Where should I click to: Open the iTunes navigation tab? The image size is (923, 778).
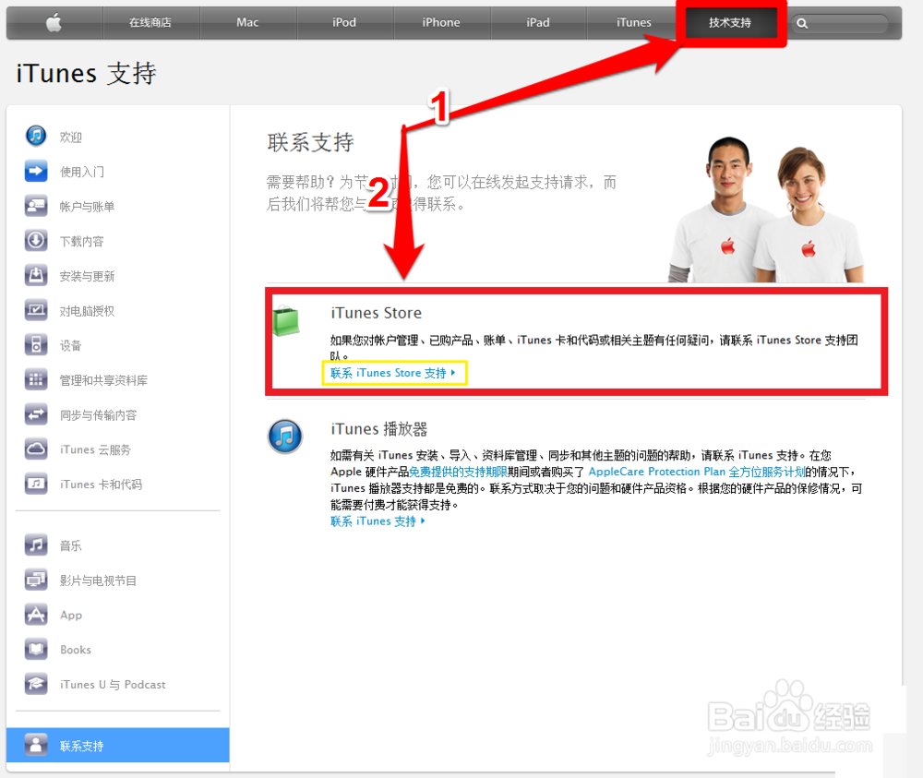(634, 23)
